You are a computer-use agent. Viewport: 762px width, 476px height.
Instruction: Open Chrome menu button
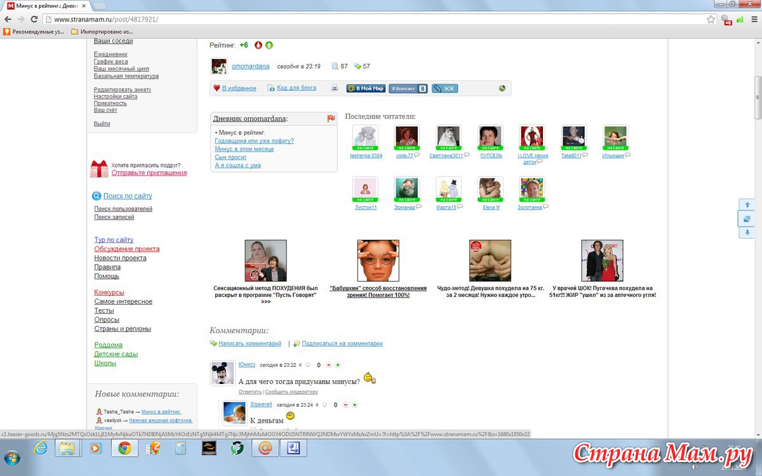tap(754, 19)
